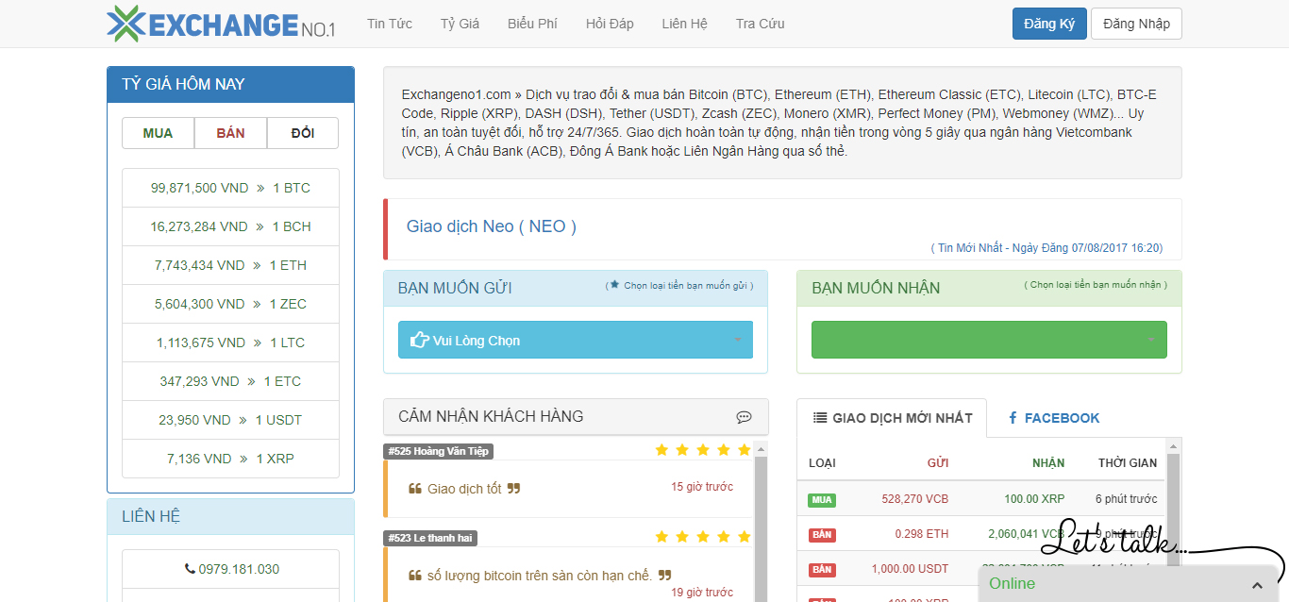Screen dimensions: 1289x602
Task: Open the Giao dịch Neo ( NEO ) link
Action: (x=491, y=226)
